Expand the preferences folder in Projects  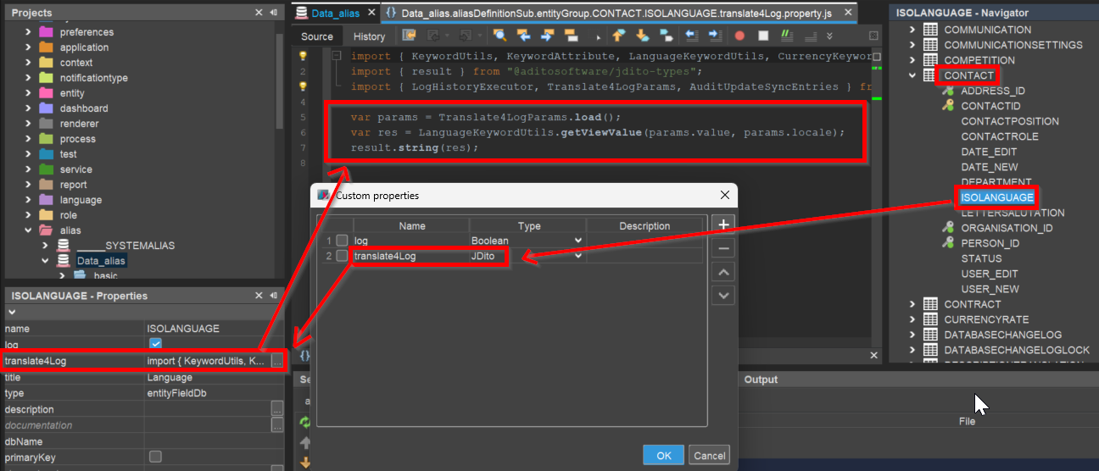click(28, 32)
